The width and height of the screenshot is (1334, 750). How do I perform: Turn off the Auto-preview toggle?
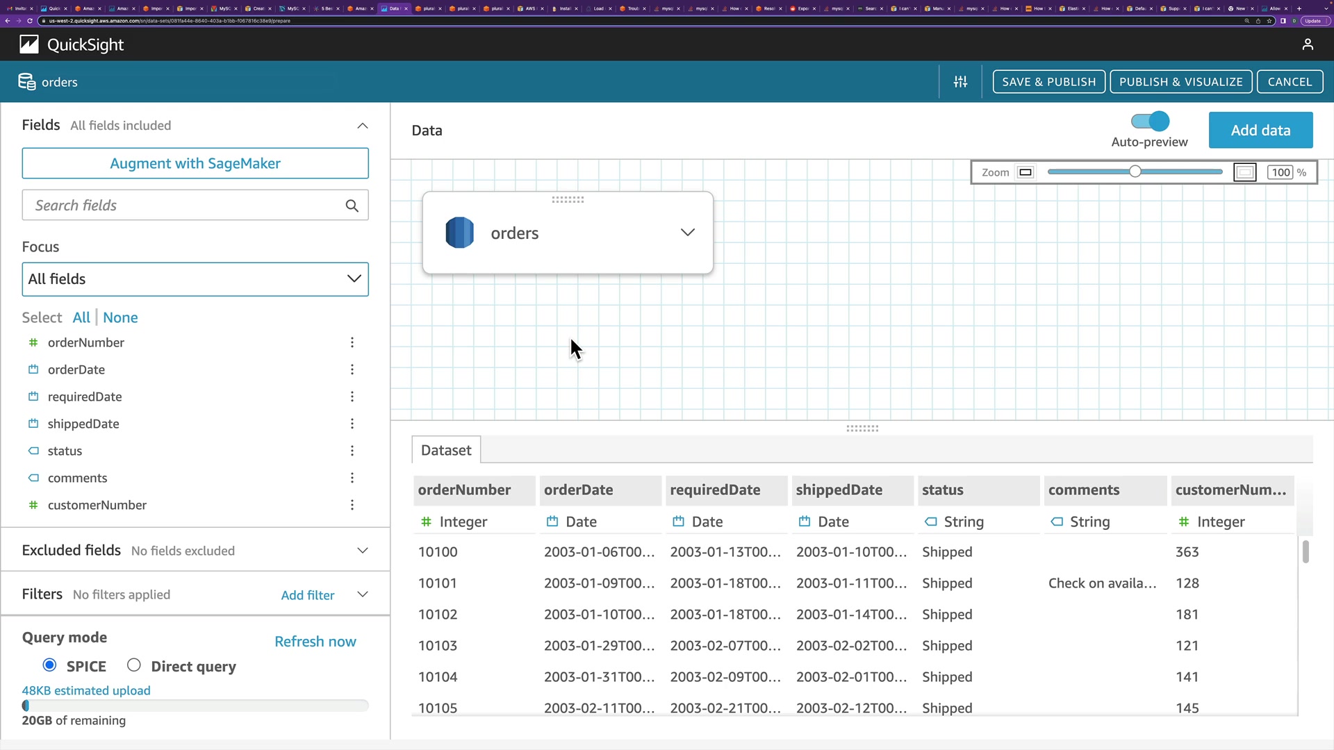(x=1150, y=122)
